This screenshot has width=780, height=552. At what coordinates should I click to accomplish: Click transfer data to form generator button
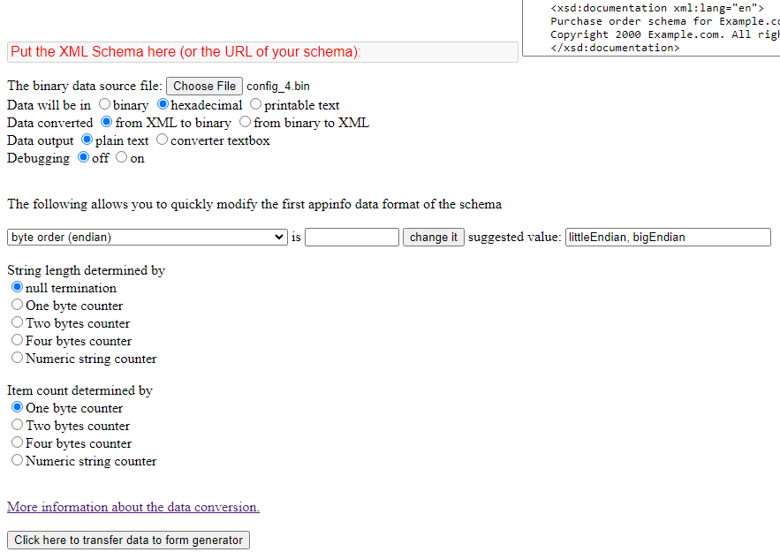click(128, 540)
